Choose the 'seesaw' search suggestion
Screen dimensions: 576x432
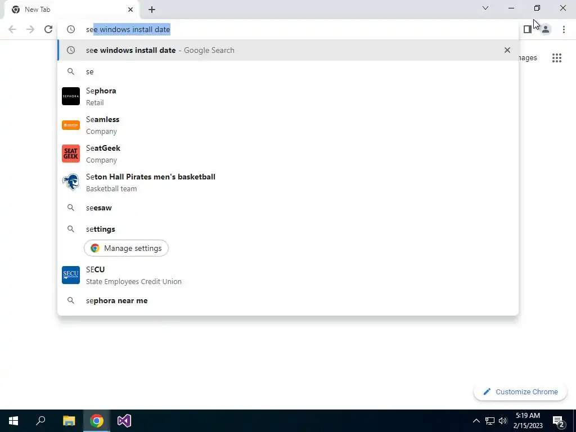(x=289, y=208)
